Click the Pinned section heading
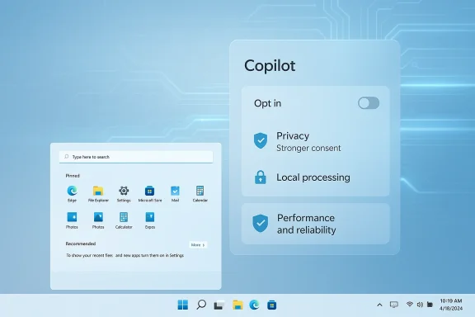475x317 pixels. click(x=73, y=176)
